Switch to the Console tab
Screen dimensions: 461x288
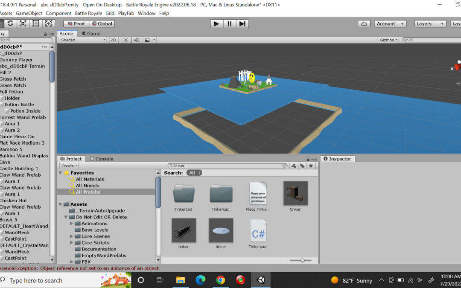[102, 159]
